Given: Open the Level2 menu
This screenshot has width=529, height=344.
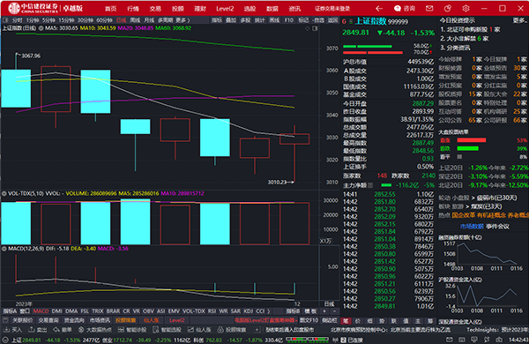Looking at the screenshot, I should point(225,9).
